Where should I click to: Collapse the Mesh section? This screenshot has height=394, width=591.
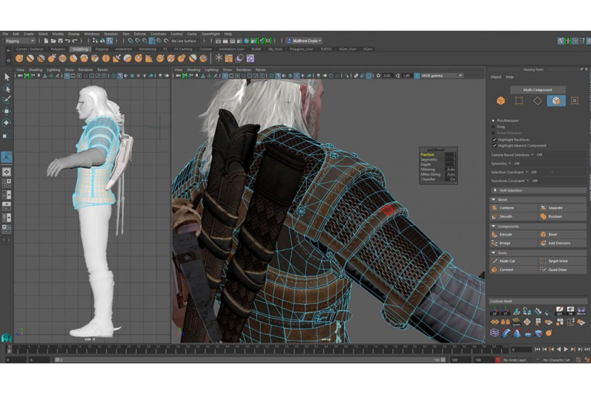point(494,200)
